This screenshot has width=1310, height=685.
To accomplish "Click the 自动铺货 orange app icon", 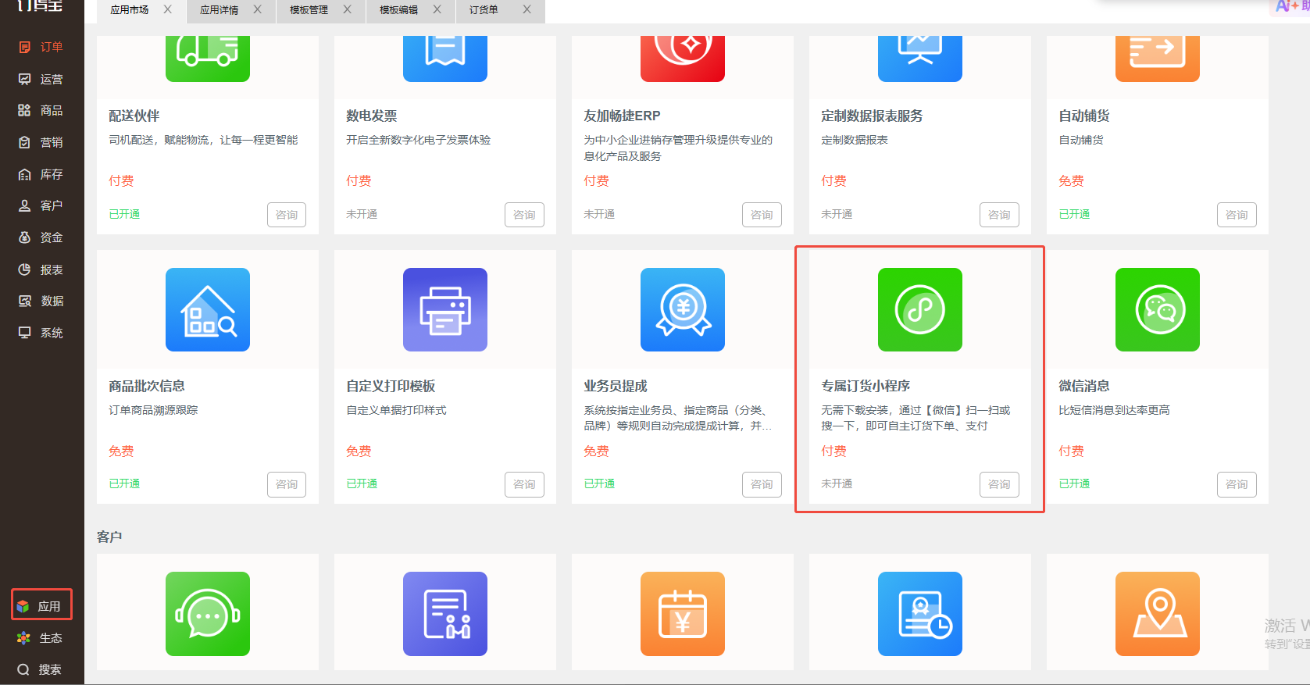I will pos(1158,58).
